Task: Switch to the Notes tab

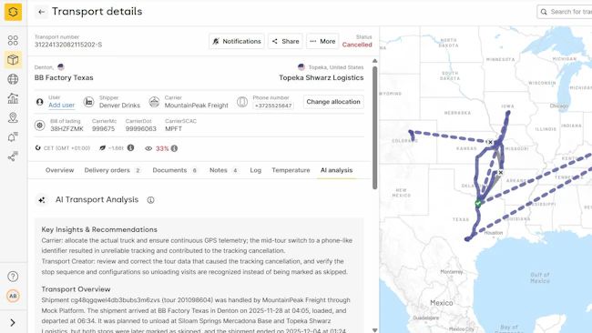Action: [x=224, y=170]
